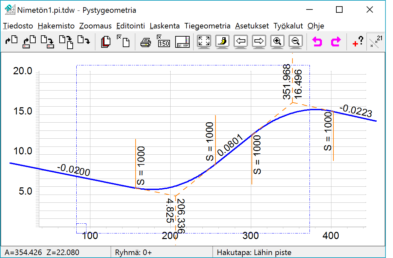The height and width of the screenshot is (258, 393).
Task: Expand the Laskenta menu
Action: (x=164, y=26)
